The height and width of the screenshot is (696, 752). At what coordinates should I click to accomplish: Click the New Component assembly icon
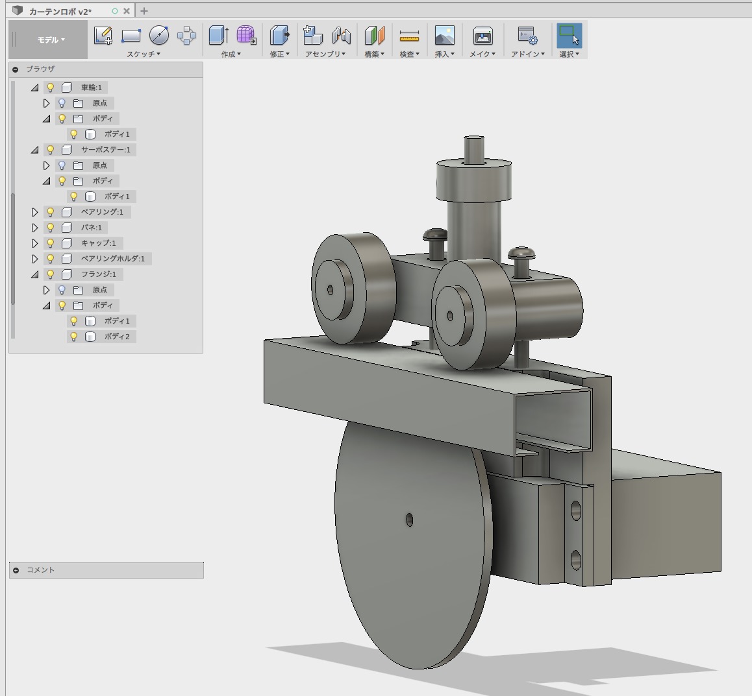[x=313, y=36]
